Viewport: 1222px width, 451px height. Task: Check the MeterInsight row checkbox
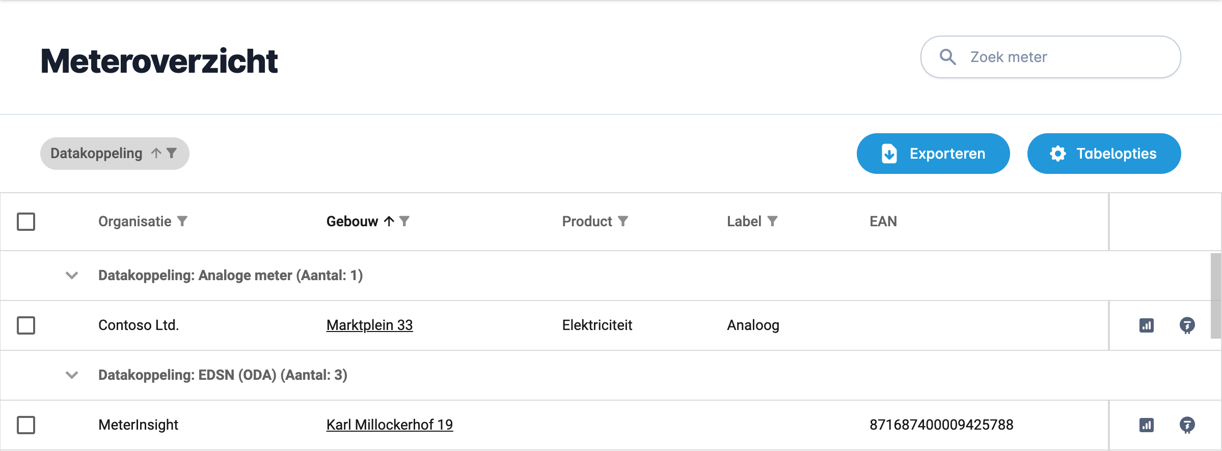pyautogui.click(x=26, y=425)
